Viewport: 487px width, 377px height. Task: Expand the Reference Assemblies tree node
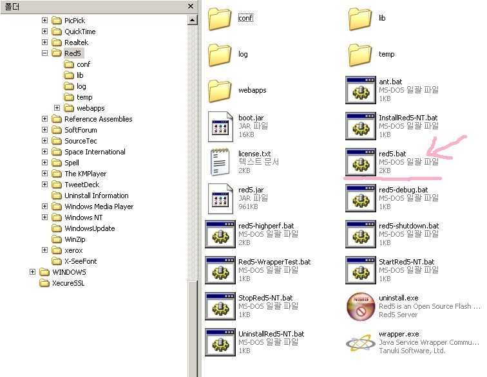(44, 119)
